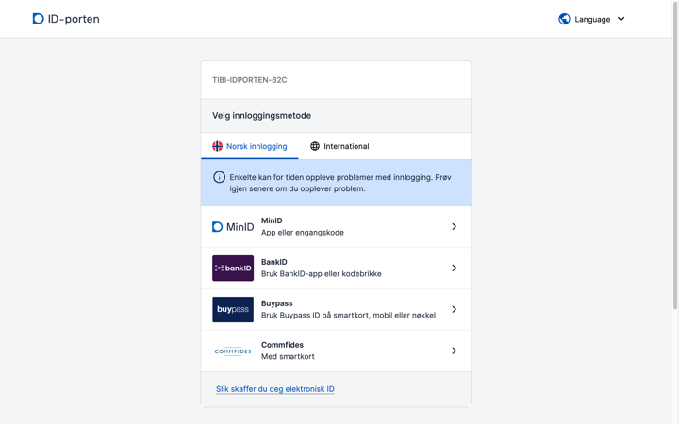Open MinID login via its chevron
The image size is (679, 424).
click(x=454, y=227)
